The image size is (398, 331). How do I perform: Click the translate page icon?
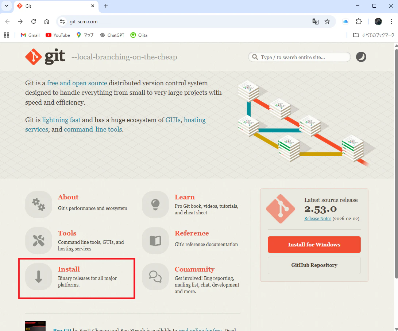315,22
